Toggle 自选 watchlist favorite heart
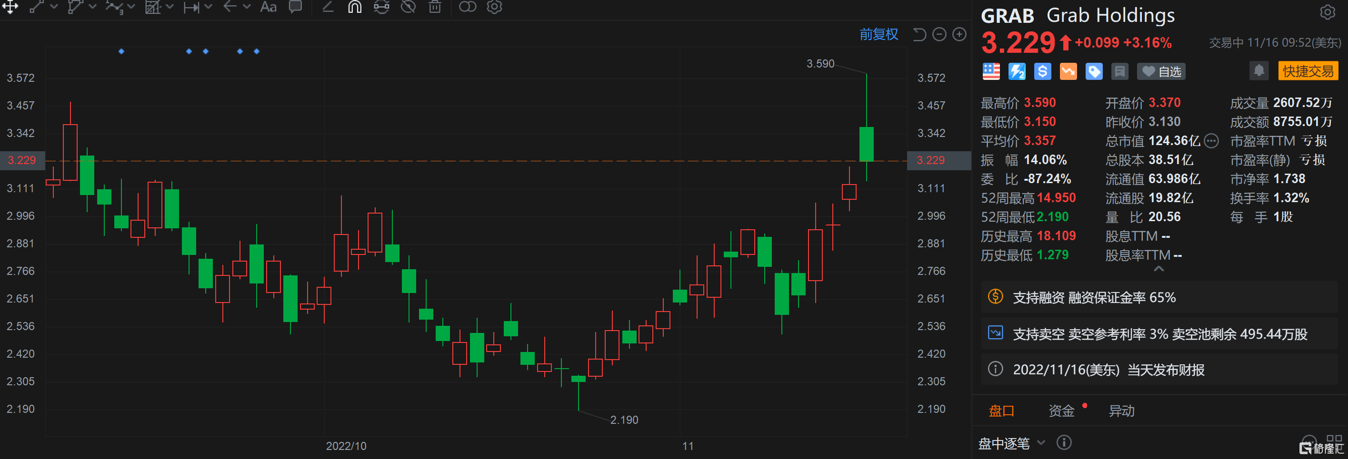Screen dimensions: 1348x459 1161,72
